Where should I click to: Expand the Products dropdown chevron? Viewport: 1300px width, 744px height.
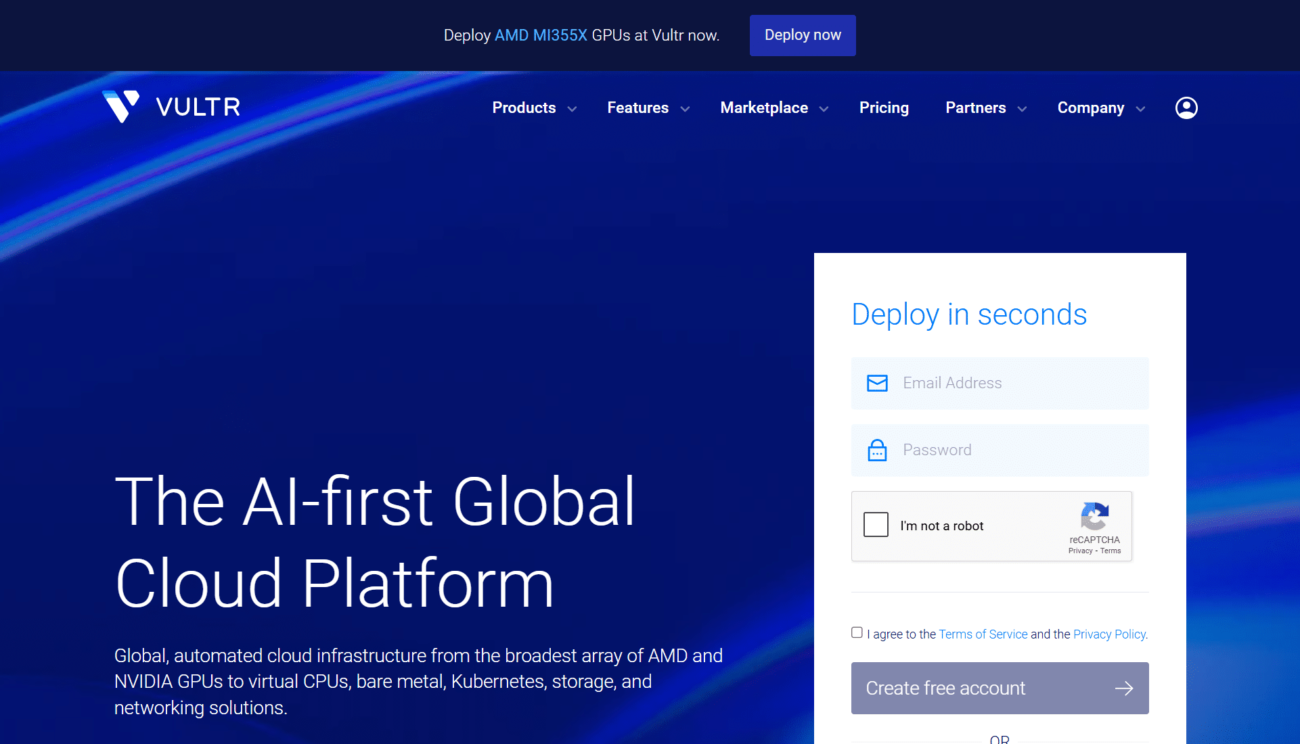pos(572,109)
